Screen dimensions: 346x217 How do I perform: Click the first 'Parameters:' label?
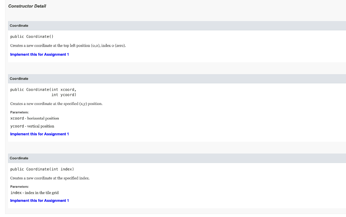tap(19, 112)
